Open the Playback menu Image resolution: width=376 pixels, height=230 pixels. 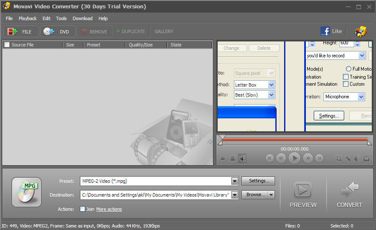click(x=28, y=18)
